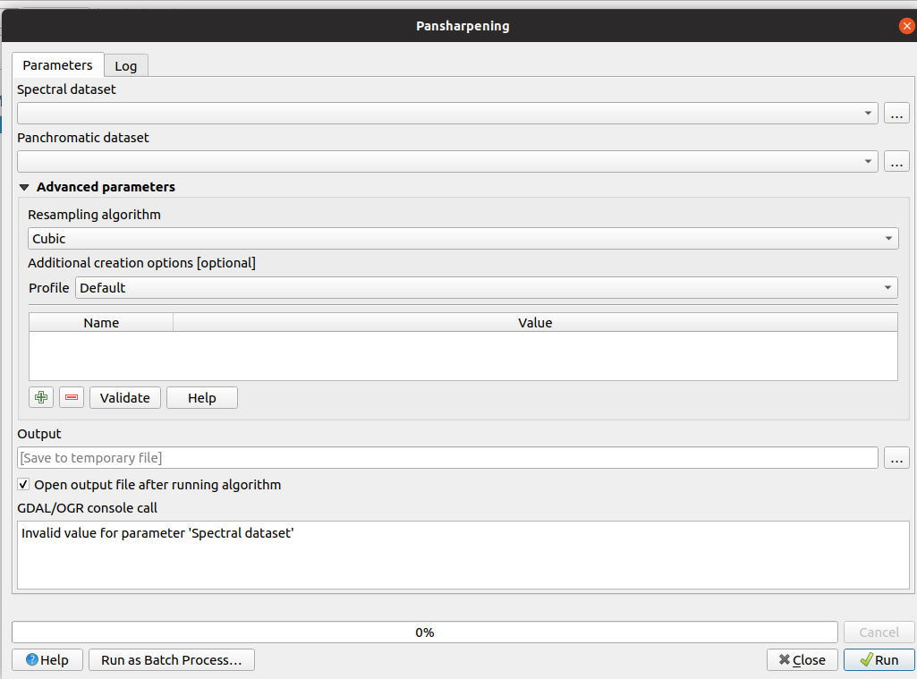The image size is (917, 679).
Task: Click the Output save path field
Action: pyautogui.click(x=447, y=458)
